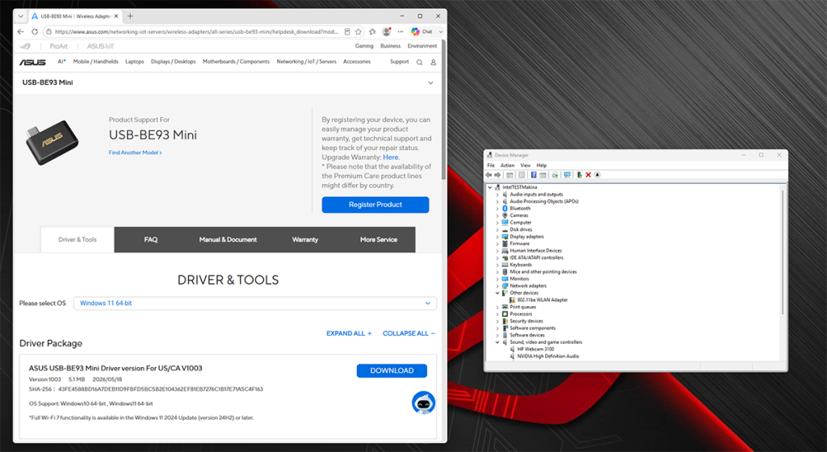Open the More Service tab
Viewport: 827px width, 452px height.
[379, 240]
